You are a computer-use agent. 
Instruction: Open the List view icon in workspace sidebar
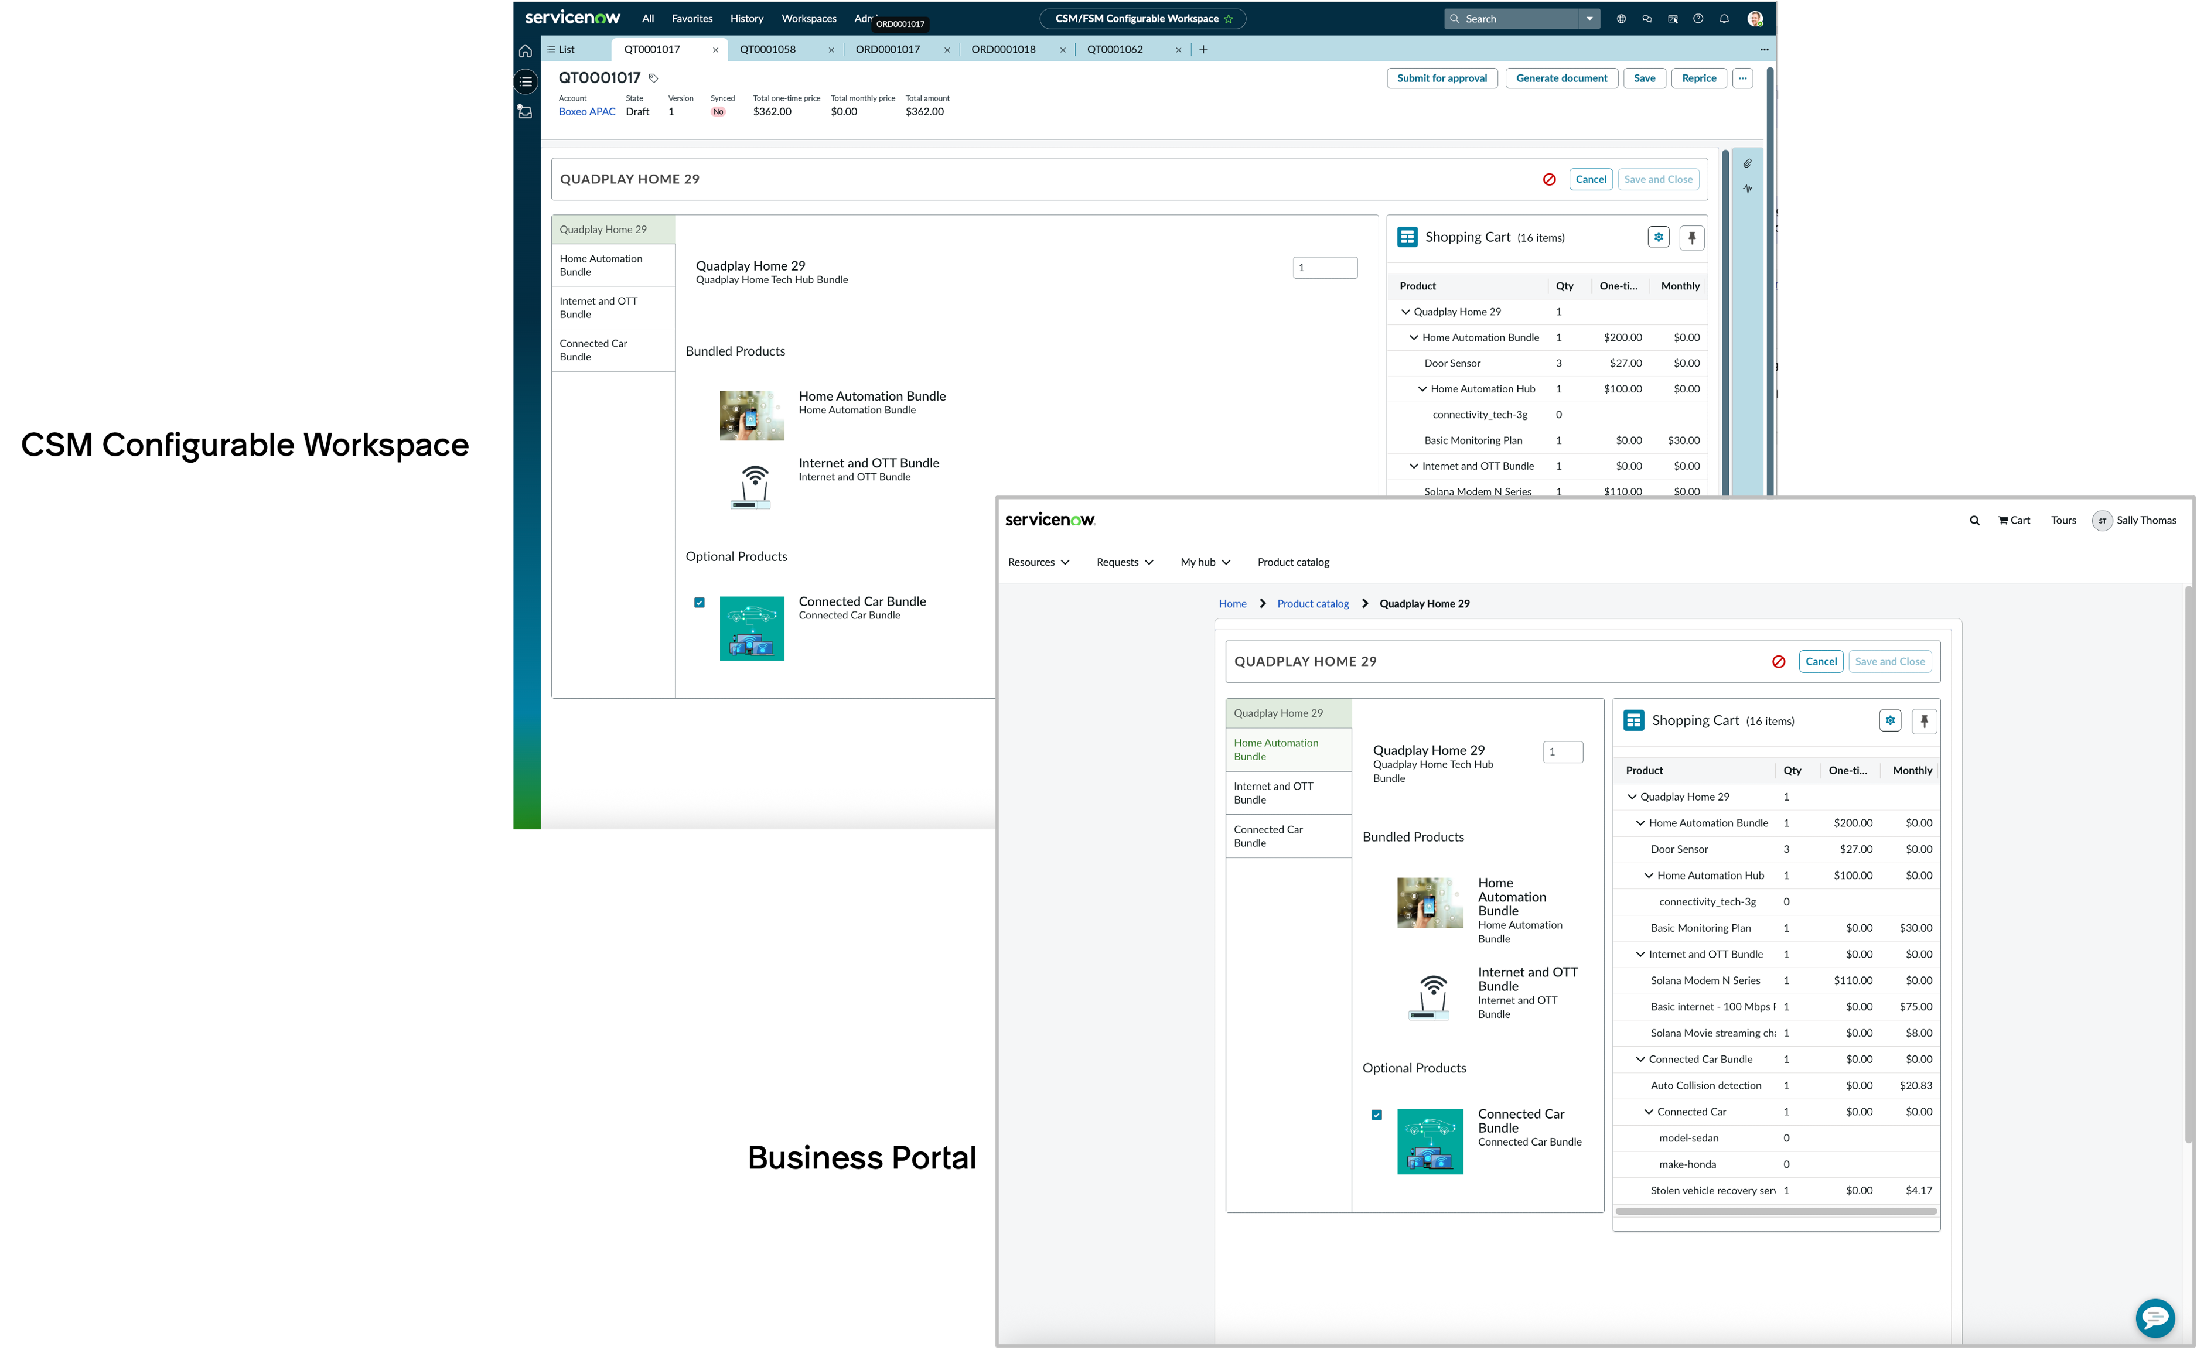click(x=525, y=82)
